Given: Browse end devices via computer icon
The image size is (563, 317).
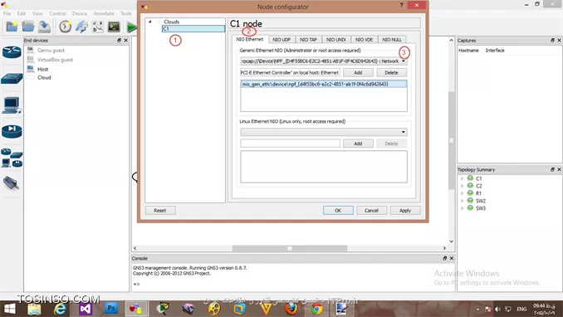Looking at the screenshot, I should [x=12, y=105].
